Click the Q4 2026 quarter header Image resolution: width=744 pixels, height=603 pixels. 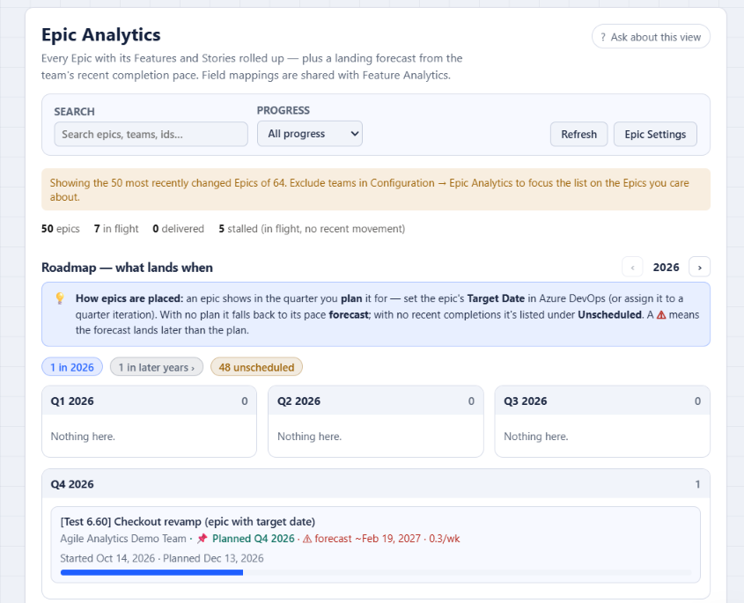[376, 484]
